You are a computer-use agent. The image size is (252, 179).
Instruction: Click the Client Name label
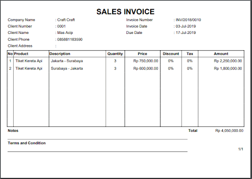18,32
